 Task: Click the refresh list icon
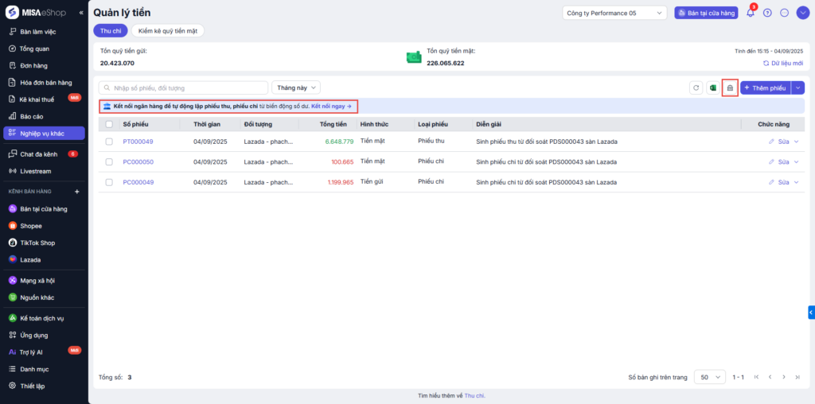696,87
